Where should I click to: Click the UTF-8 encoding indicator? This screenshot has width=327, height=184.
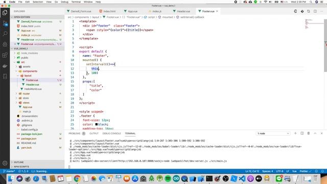tap(279, 171)
